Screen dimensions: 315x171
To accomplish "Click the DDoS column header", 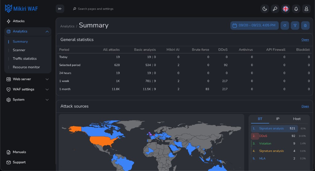I will [x=223, y=50].
